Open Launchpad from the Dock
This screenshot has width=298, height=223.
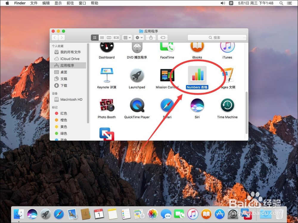point(46,214)
